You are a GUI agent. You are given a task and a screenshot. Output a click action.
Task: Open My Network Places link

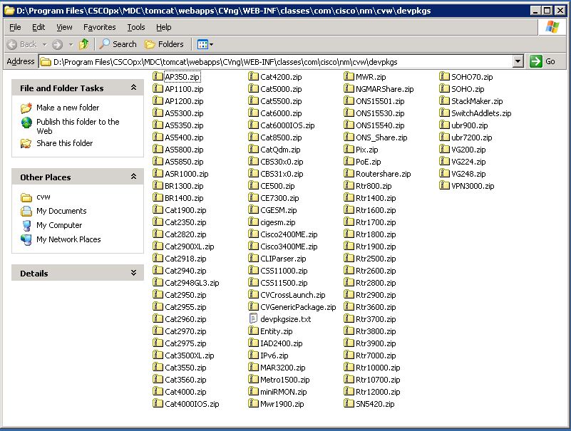68,239
